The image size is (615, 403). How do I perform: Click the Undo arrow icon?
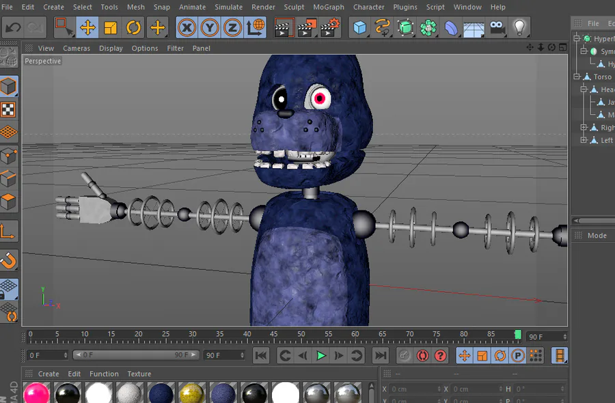(14, 28)
